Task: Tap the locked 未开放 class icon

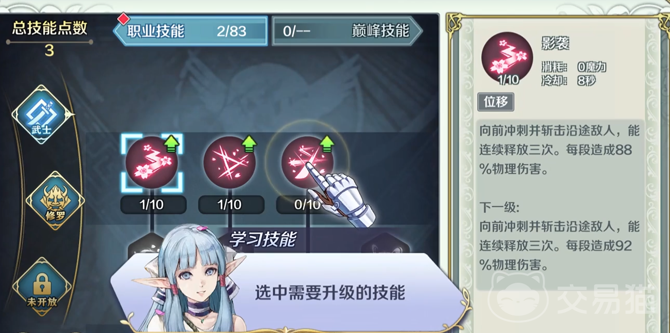Action: click(x=41, y=286)
